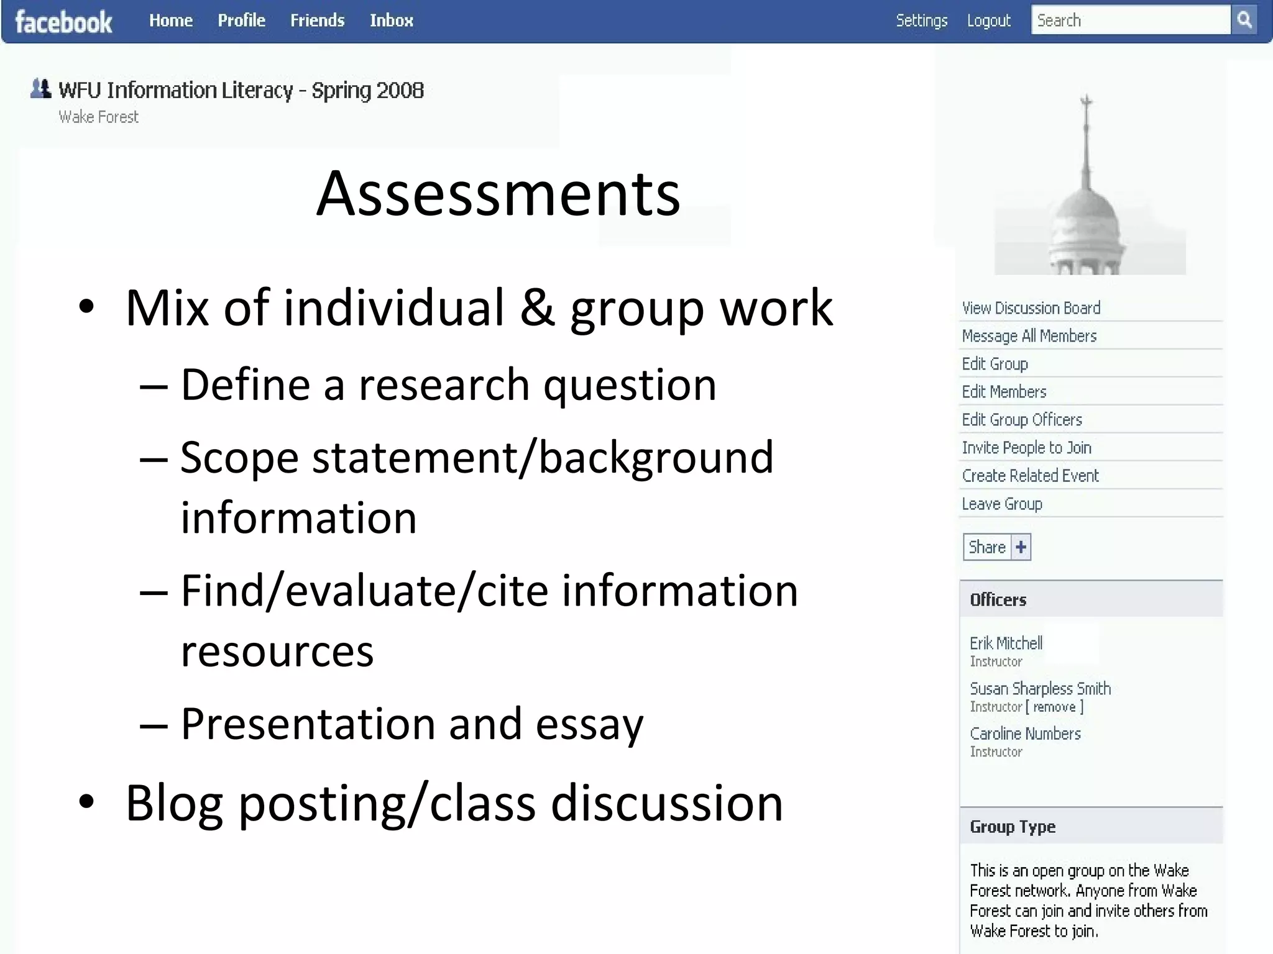Screen dimensions: 1273x954
Task: Click 'Mix of individual & group work' bullet
Action: click(x=479, y=308)
